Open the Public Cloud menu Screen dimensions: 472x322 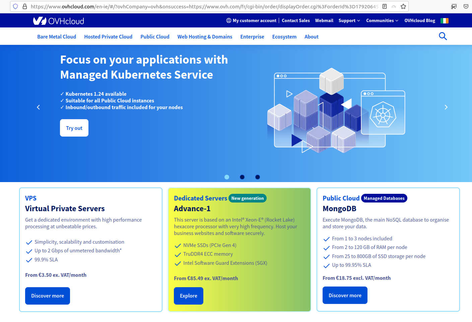tap(155, 36)
